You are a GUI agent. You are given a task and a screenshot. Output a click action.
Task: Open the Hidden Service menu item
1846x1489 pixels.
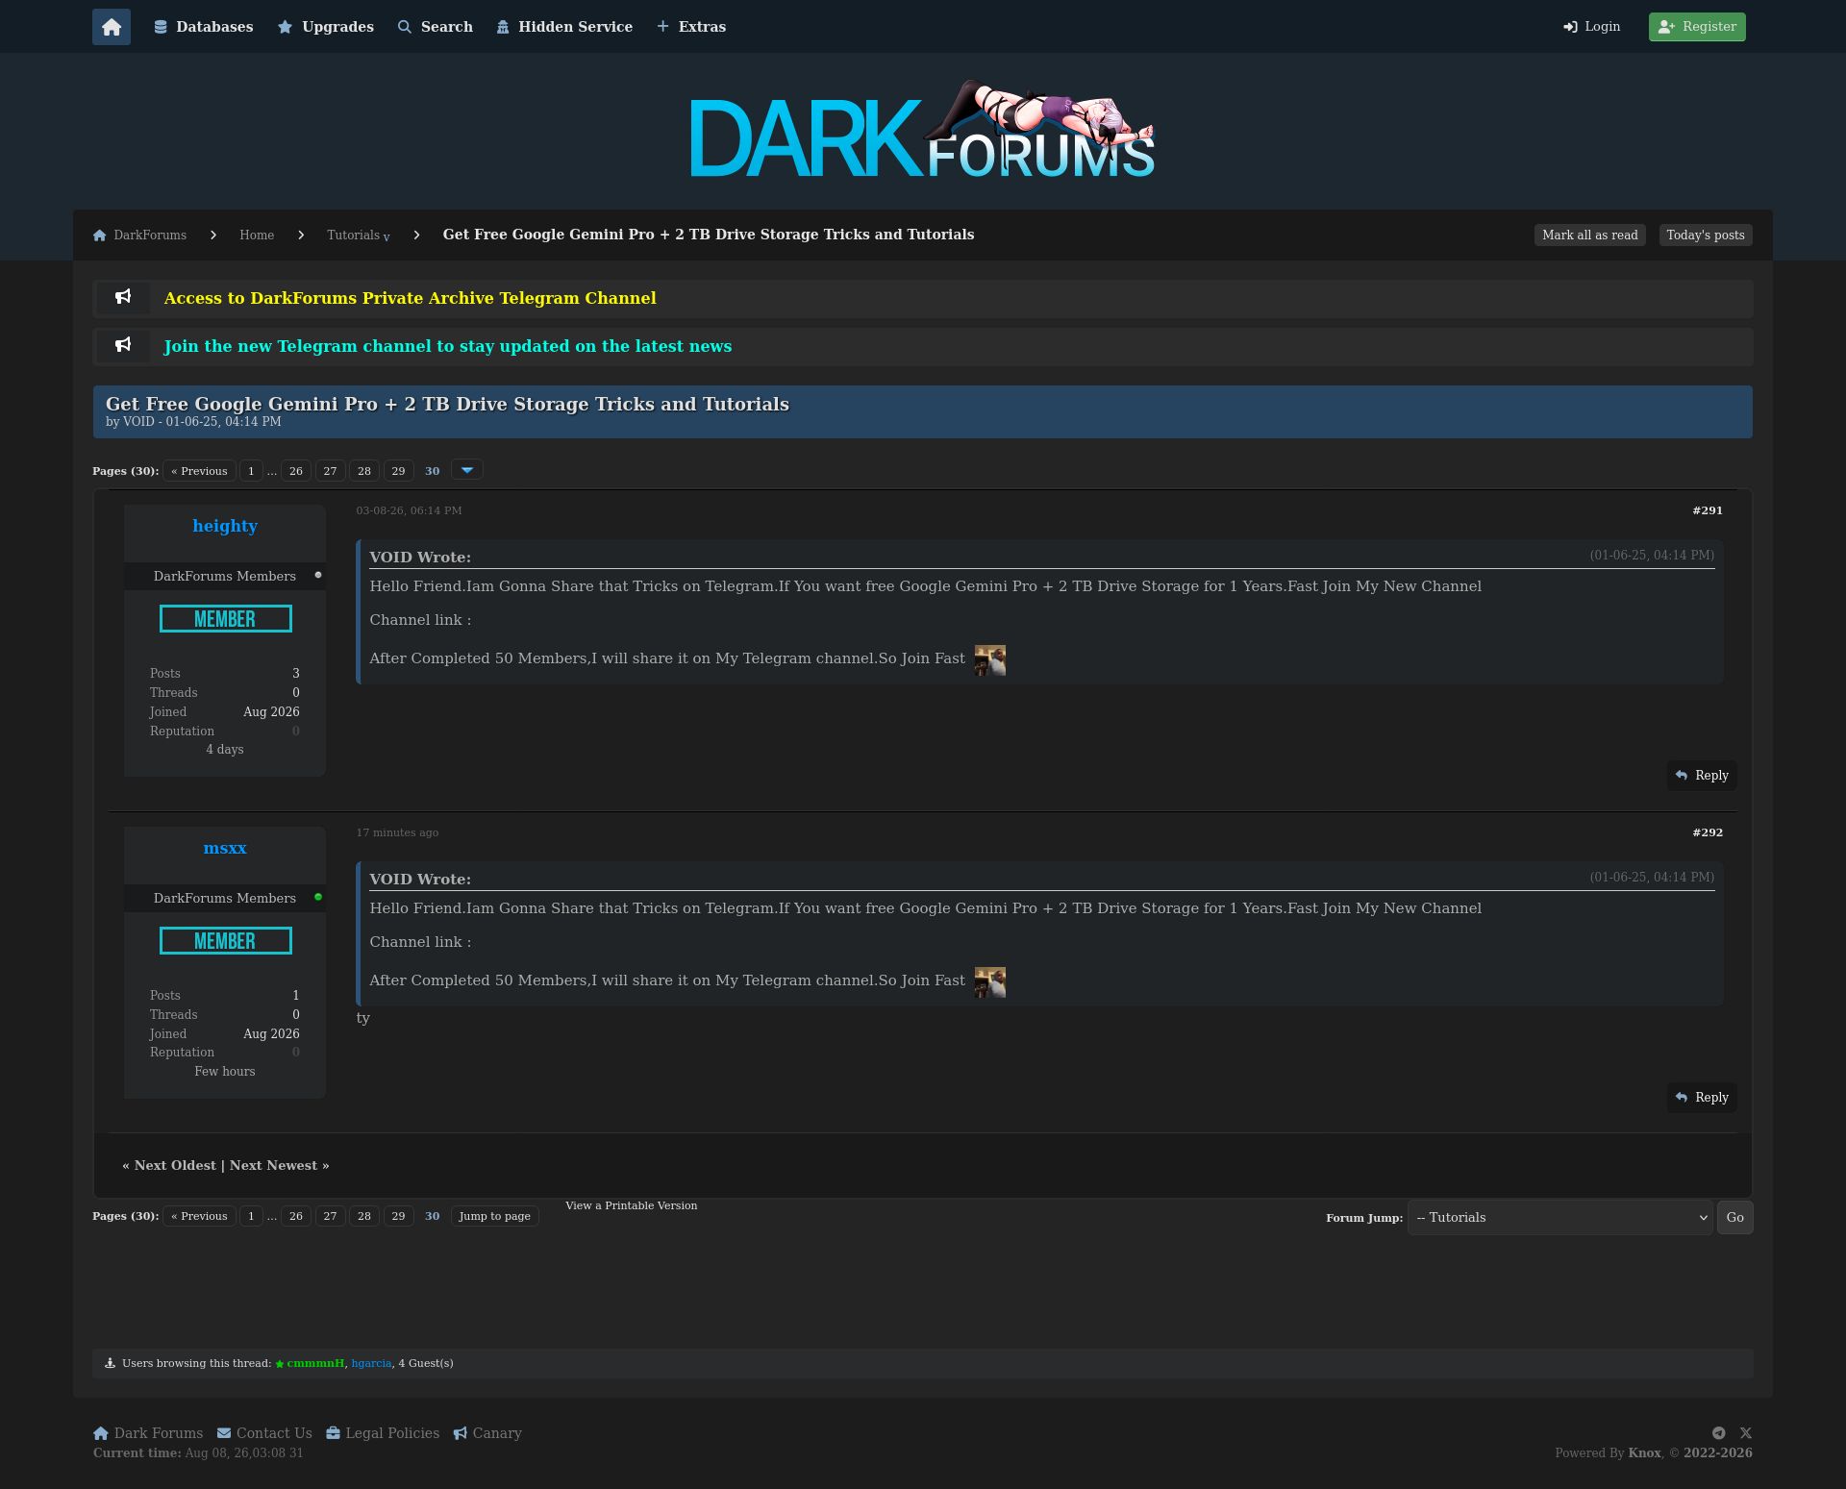point(564,27)
